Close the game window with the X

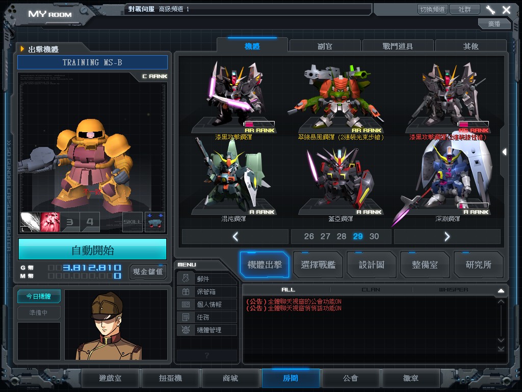coord(506,10)
